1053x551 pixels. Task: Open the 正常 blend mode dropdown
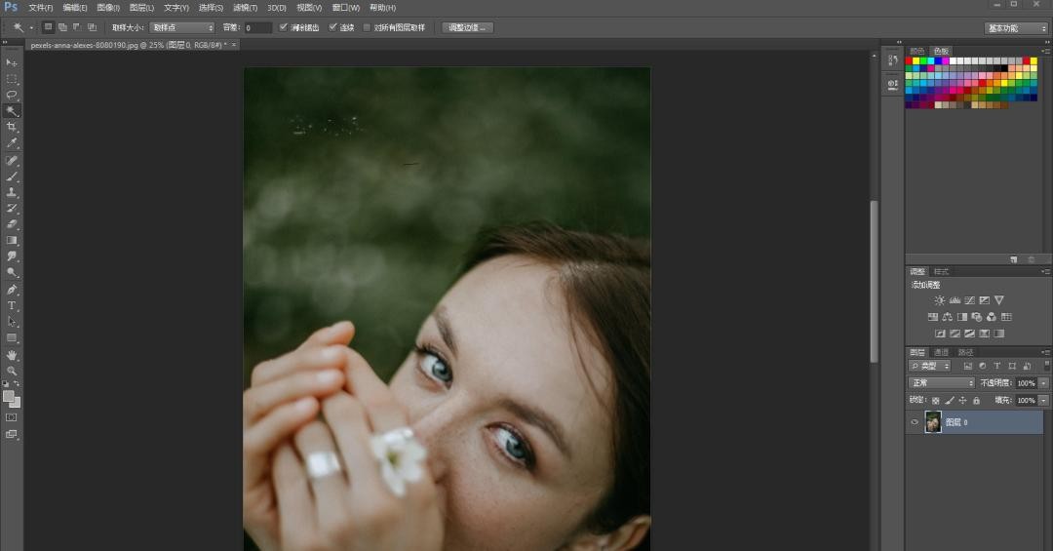coord(941,383)
